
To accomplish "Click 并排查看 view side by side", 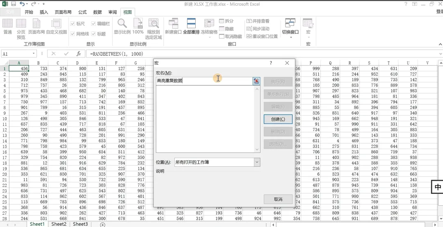I will (x=258, y=21).
